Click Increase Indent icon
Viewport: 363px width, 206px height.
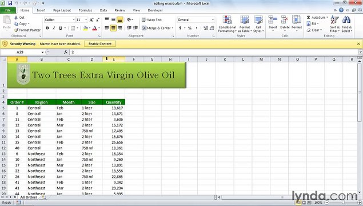[135, 28]
